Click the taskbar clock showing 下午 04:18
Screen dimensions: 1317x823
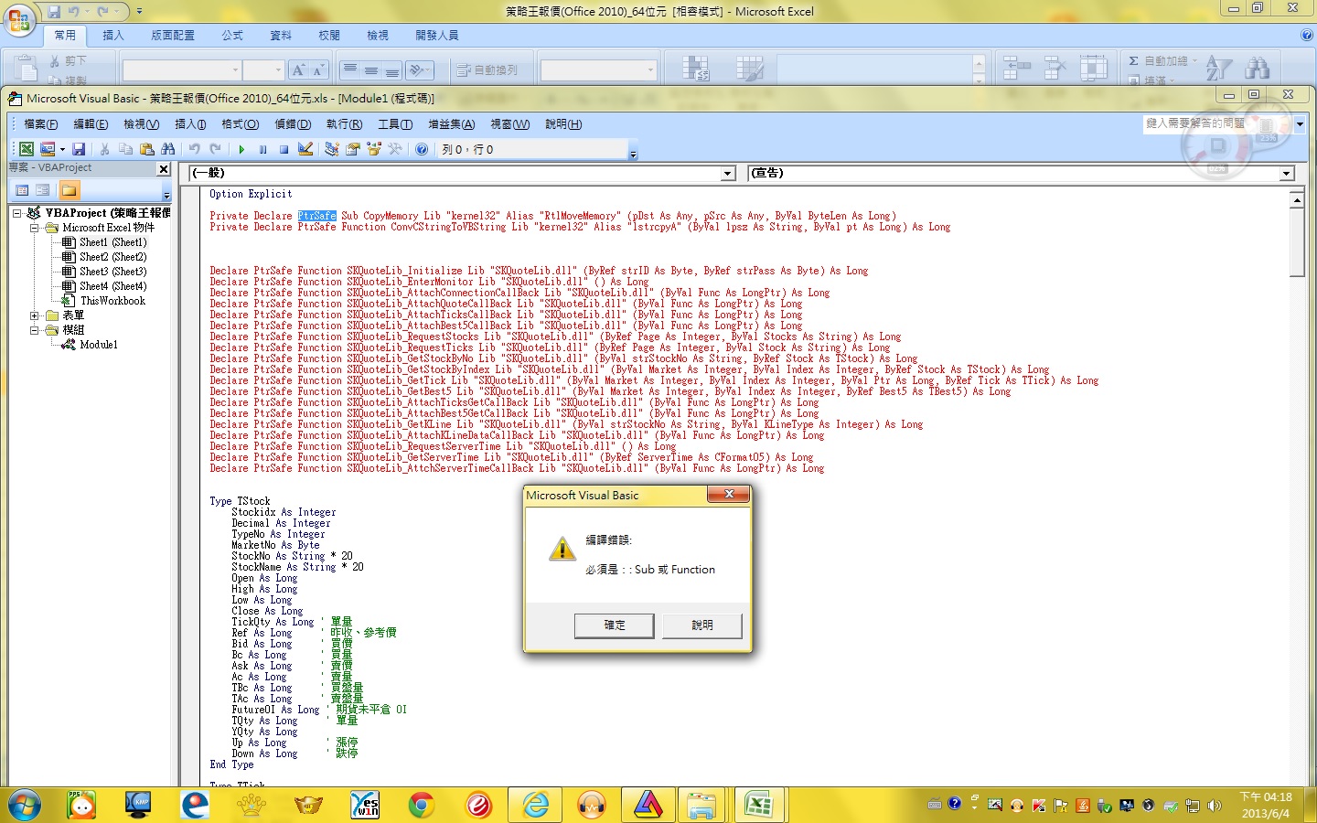[1266, 805]
